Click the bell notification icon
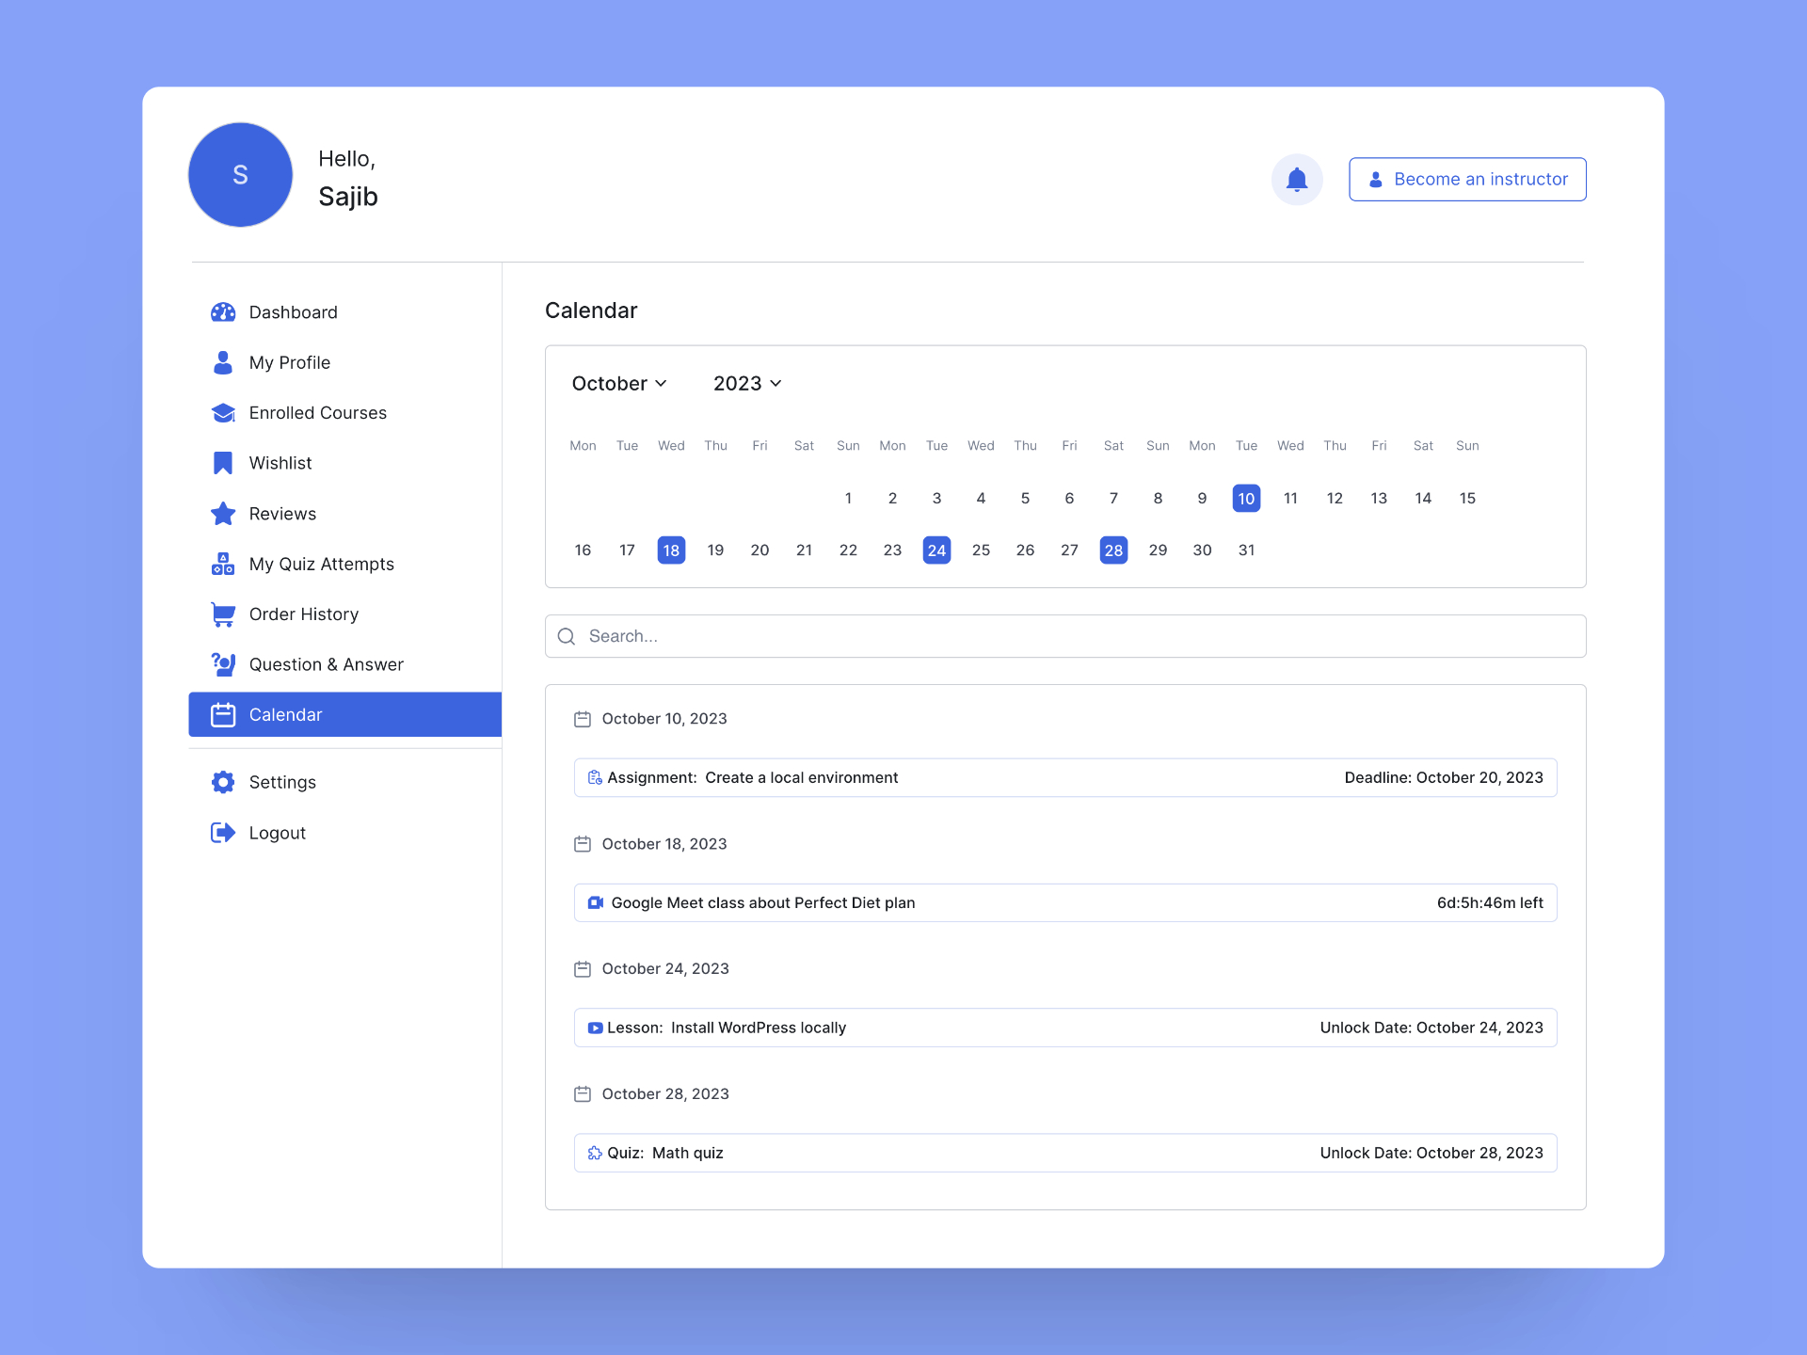Viewport: 1807px width, 1355px height. click(x=1296, y=180)
